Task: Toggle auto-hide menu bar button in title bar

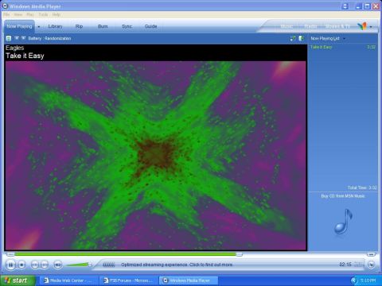Action: tap(345, 6)
